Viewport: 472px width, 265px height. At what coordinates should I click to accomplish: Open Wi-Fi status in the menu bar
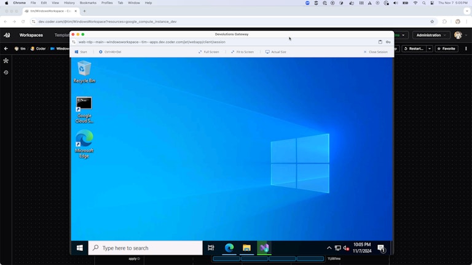pyautogui.click(x=415, y=2)
